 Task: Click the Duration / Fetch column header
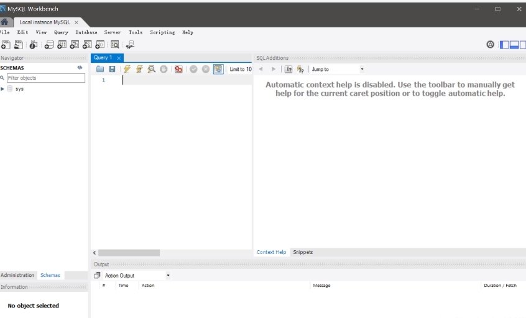pos(500,286)
